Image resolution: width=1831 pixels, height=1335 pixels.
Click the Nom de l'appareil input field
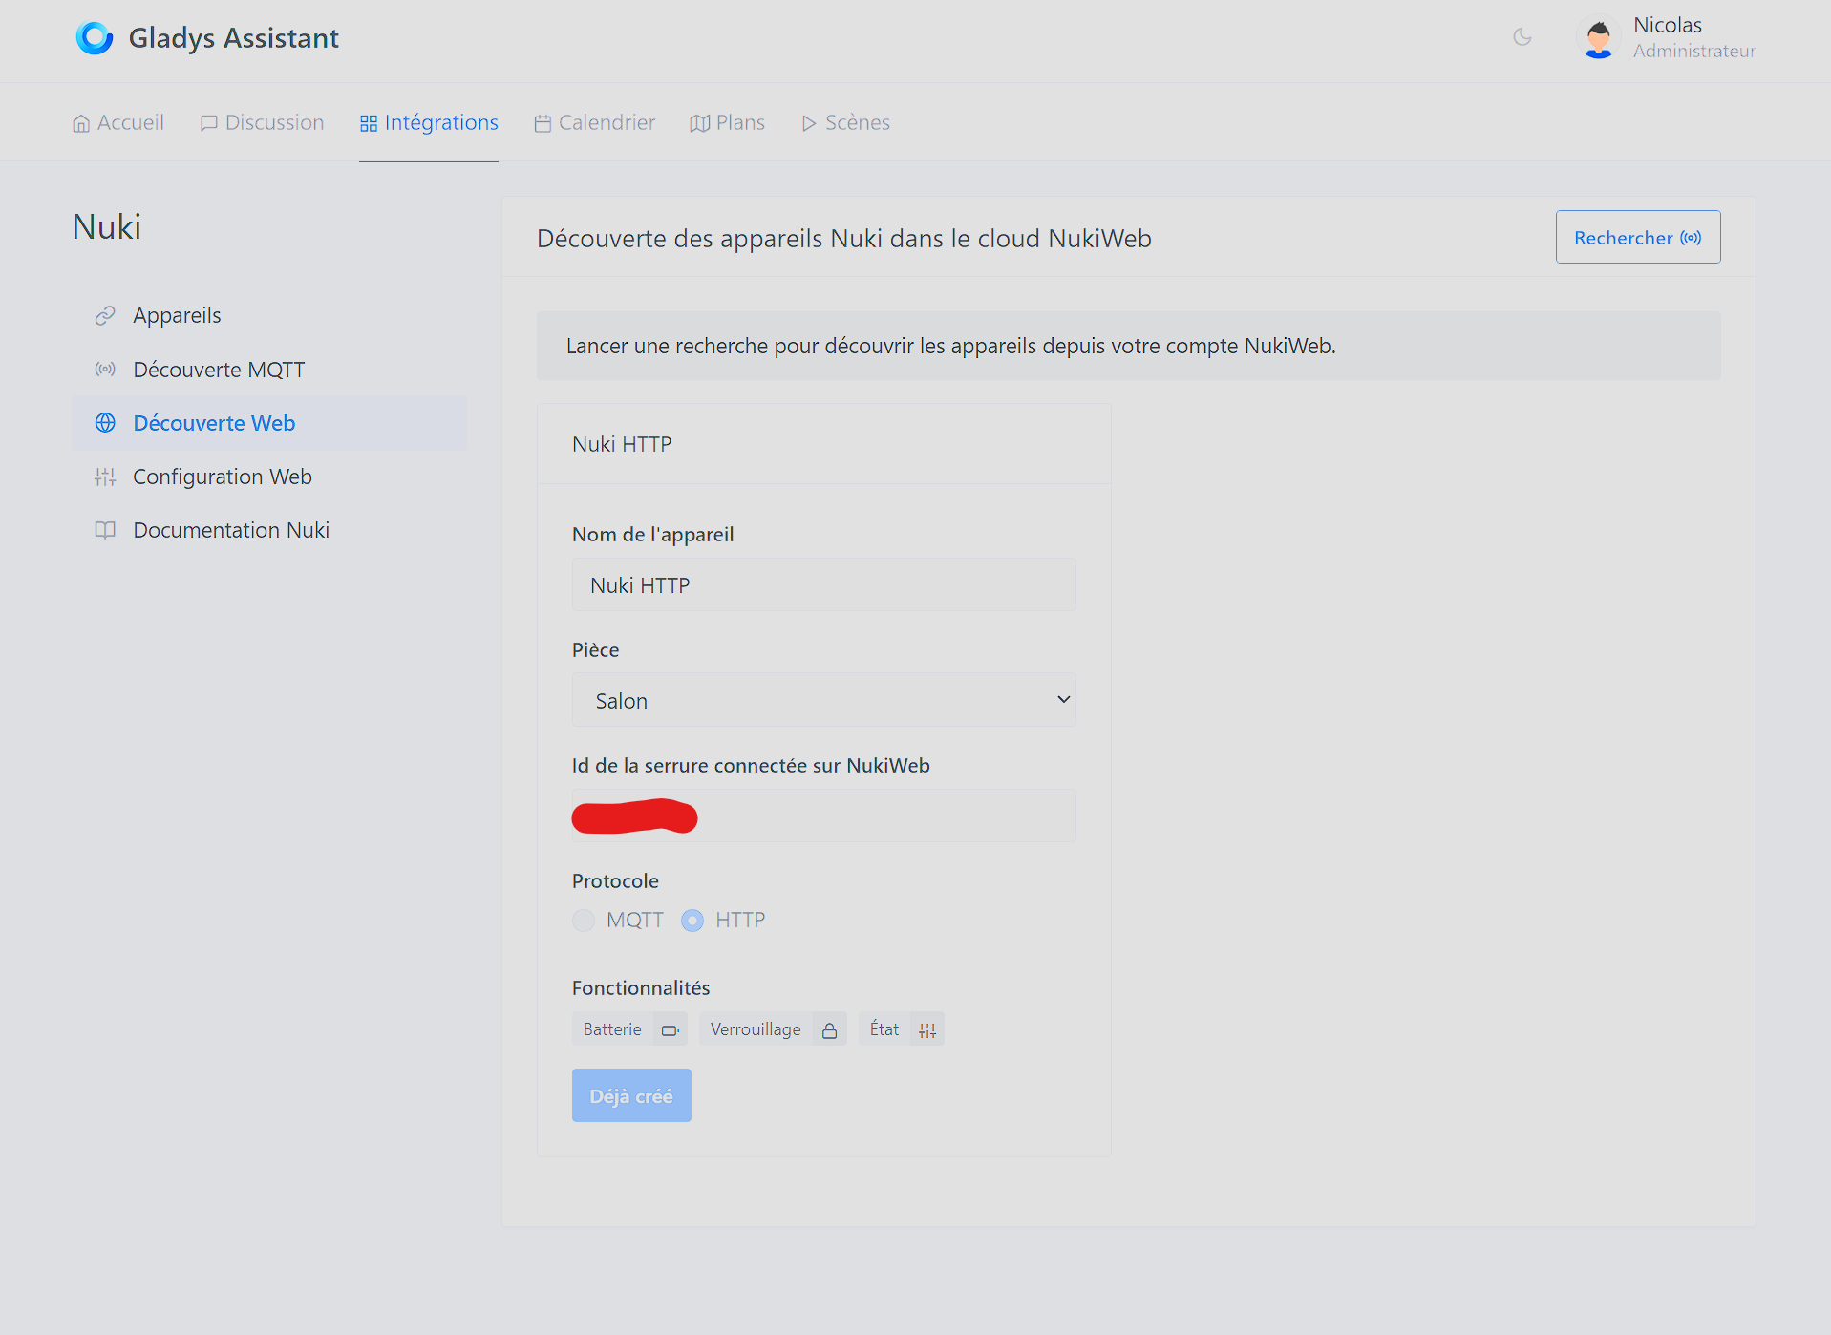click(x=823, y=585)
